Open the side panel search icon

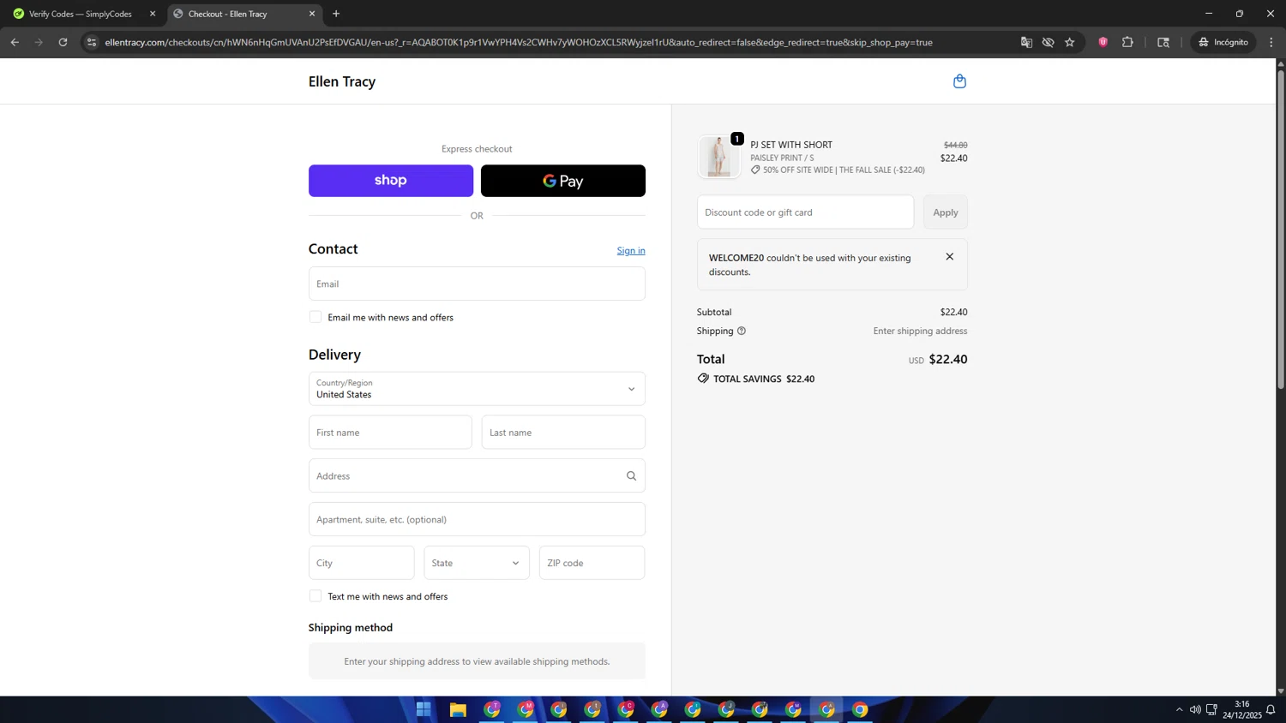point(1163,42)
